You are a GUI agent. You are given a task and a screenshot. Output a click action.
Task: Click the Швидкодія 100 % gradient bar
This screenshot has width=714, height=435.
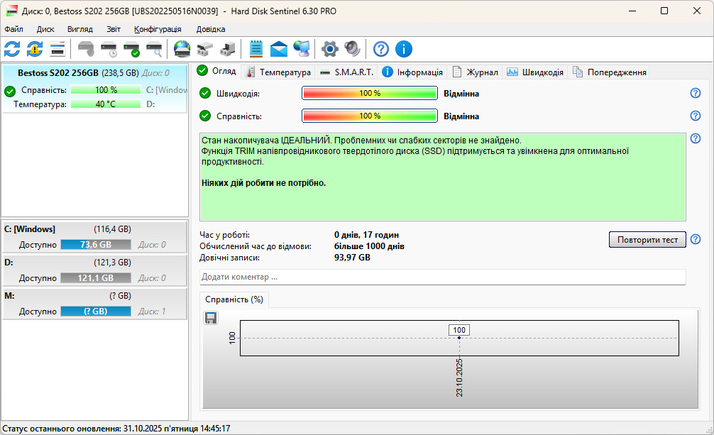369,93
